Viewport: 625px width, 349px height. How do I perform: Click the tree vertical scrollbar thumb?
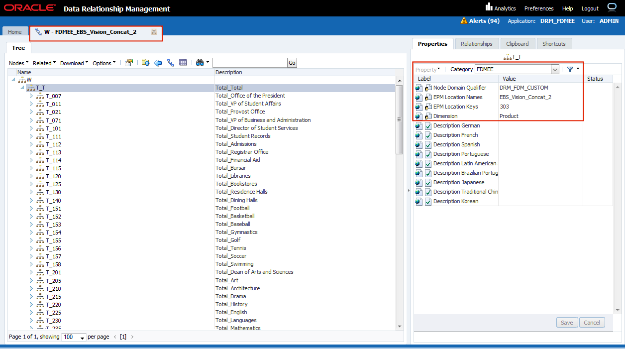[399, 119]
